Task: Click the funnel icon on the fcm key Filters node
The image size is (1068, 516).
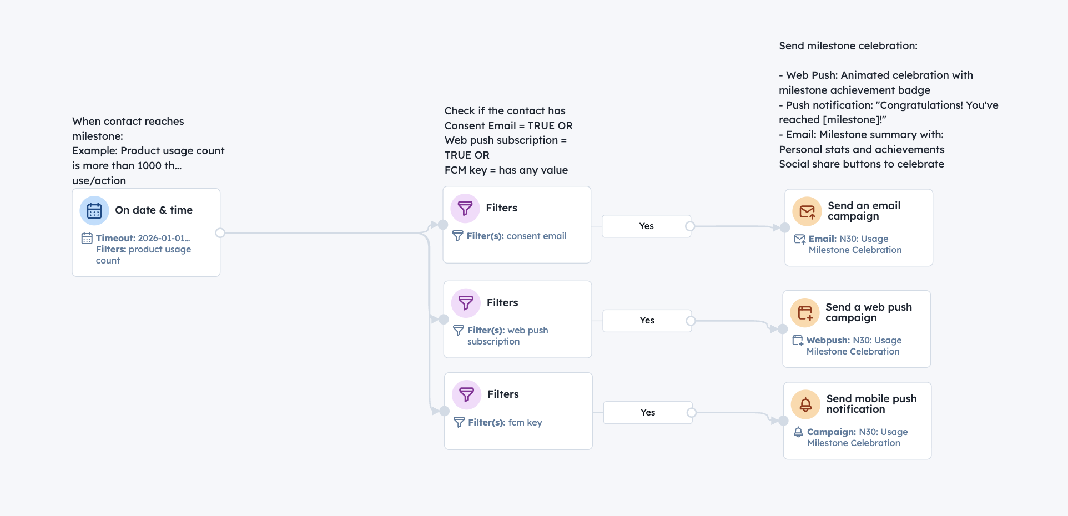Action: click(467, 394)
